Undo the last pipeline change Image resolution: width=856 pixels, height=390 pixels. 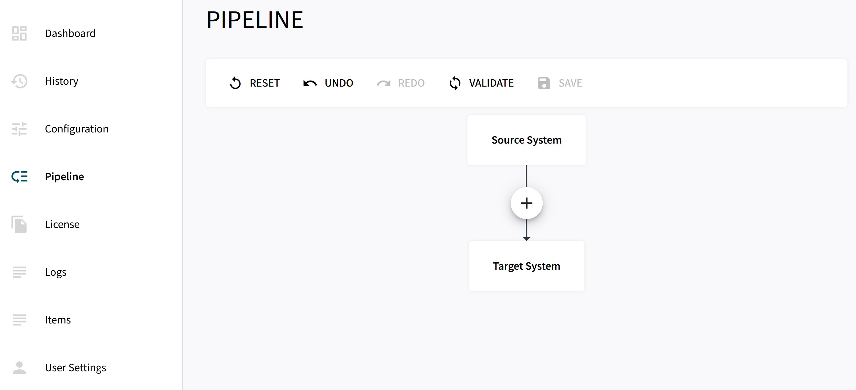pyautogui.click(x=328, y=83)
